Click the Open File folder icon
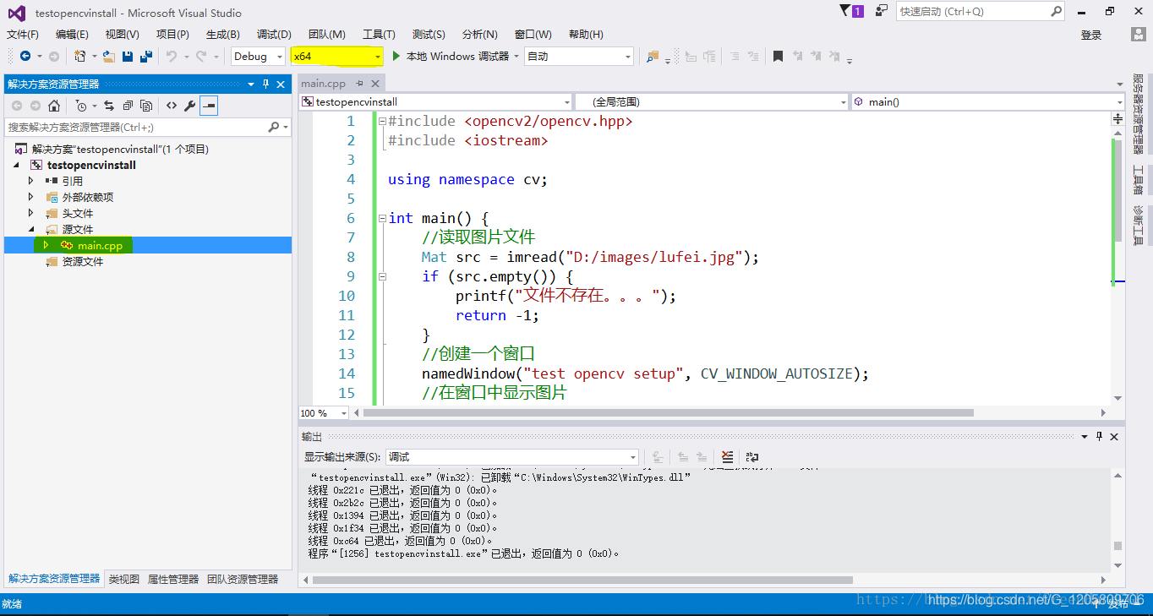 (109, 57)
